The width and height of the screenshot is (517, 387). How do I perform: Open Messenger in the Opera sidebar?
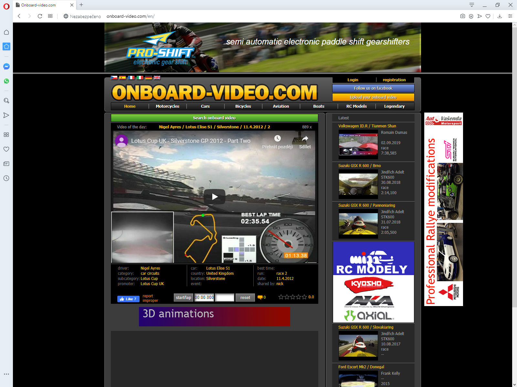pos(6,66)
